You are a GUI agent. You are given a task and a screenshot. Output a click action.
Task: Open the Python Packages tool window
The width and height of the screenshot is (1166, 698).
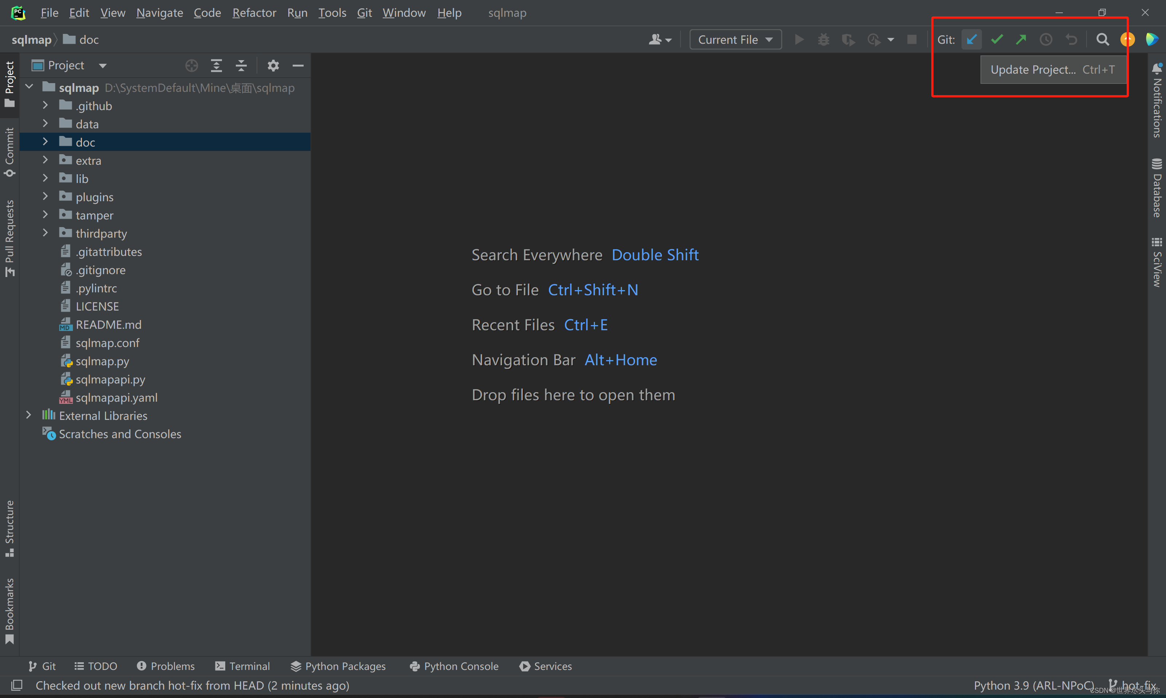click(x=338, y=666)
